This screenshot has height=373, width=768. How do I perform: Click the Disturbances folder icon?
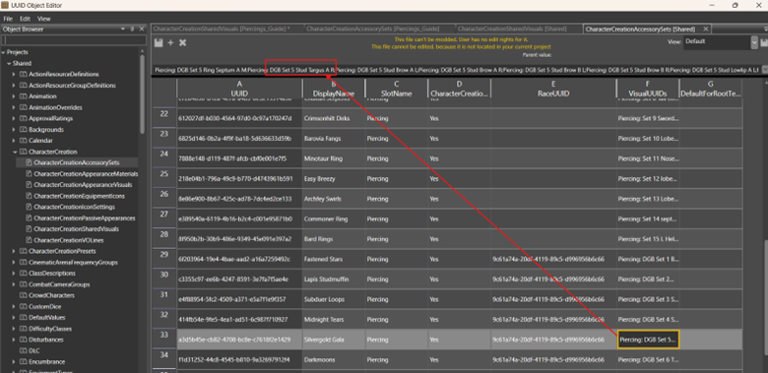23,340
